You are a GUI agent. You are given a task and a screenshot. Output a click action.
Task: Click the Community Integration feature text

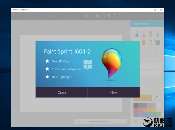tap(66, 69)
